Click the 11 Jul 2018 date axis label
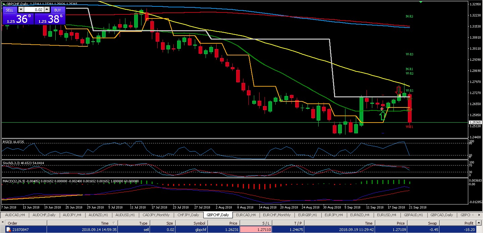Screen dimensions: 483x233 [138, 207]
